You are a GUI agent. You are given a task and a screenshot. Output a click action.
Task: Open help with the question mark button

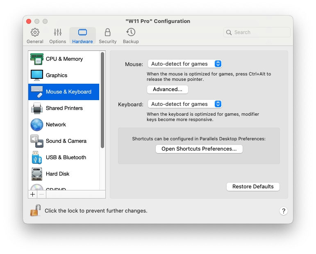284,211
